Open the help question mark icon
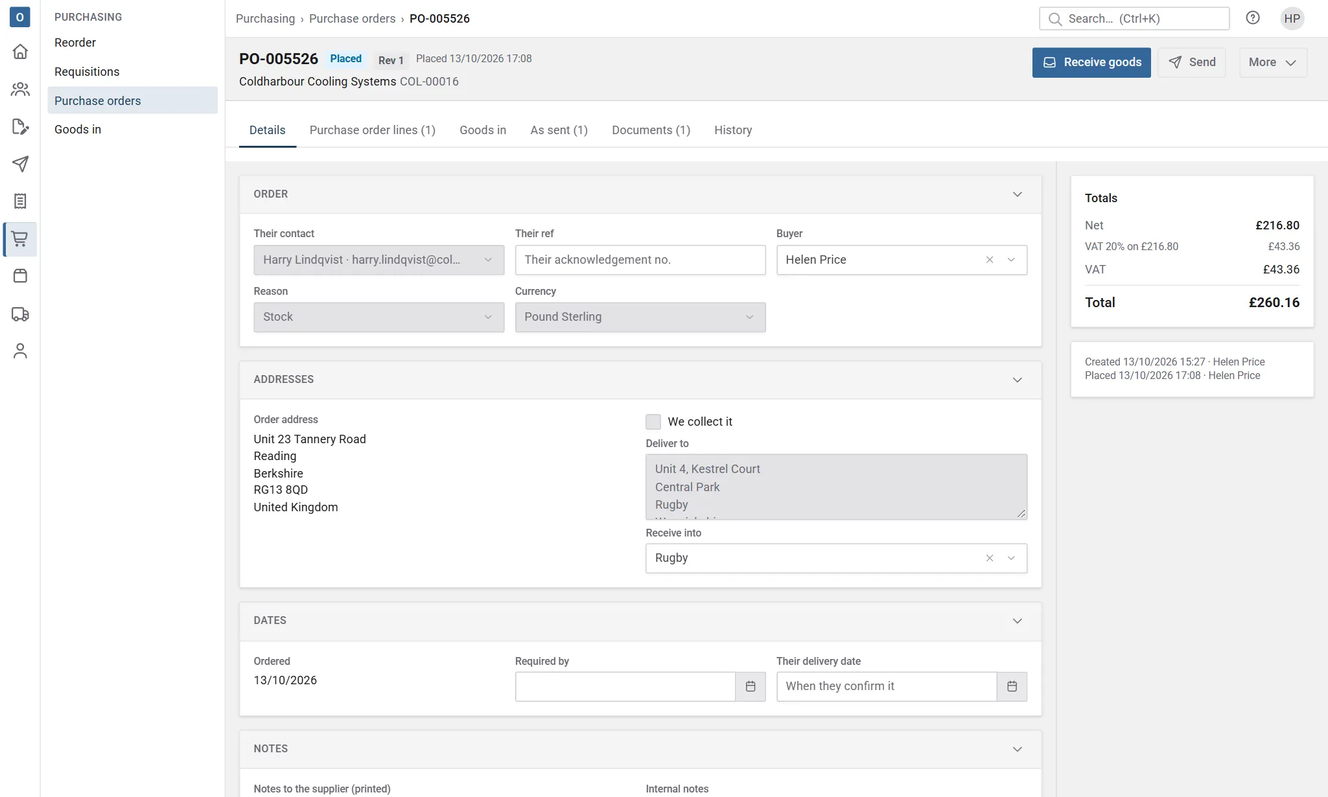 point(1253,18)
